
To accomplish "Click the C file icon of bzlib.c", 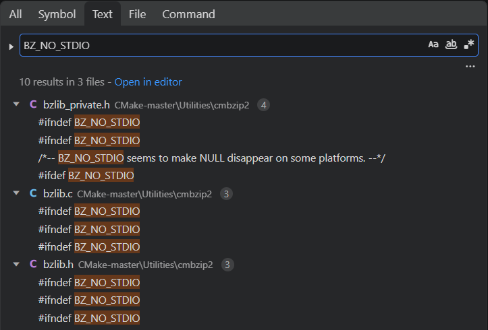I will pyautogui.click(x=33, y=193).
